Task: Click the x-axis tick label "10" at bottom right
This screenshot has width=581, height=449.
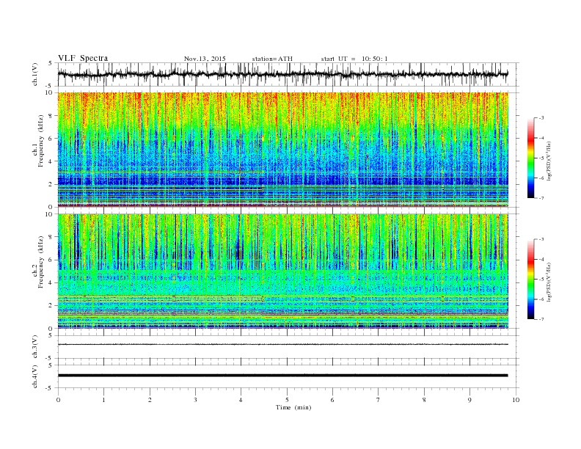Action: click(516, 400)
